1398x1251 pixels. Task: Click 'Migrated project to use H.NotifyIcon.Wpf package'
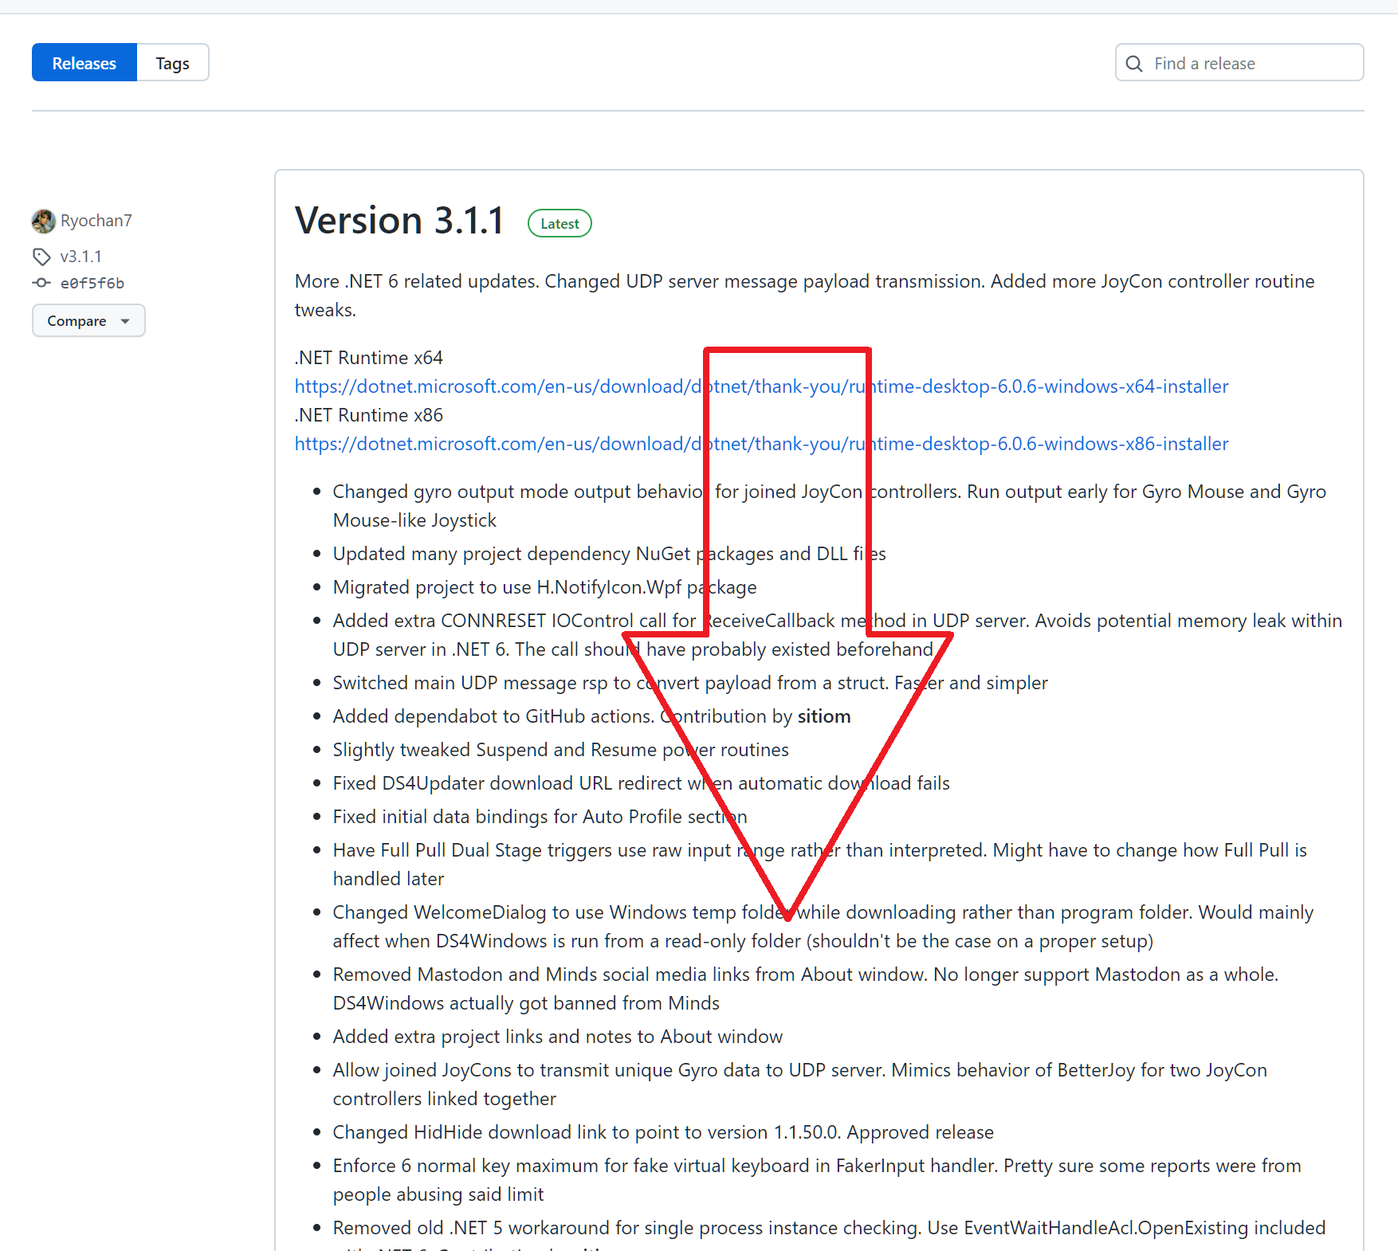click(x=545, y=587)
